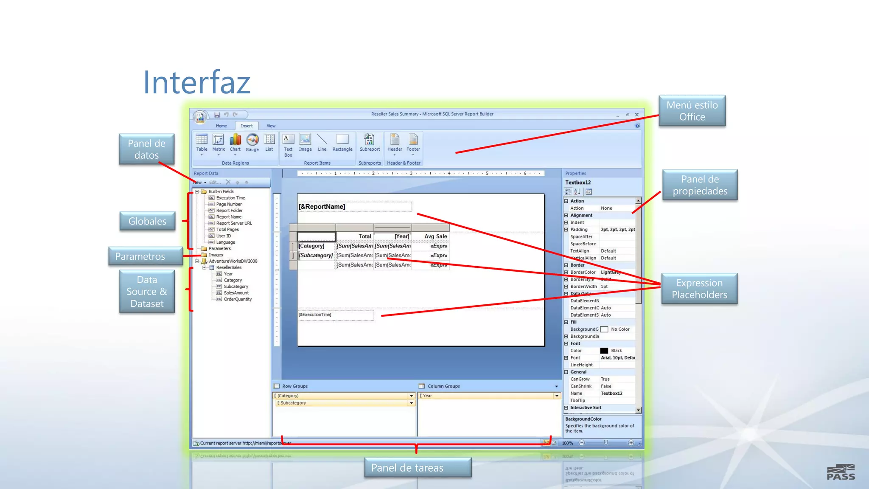The width and height of the screenshot is (869, 489).
Task: Click the font Color black swatch
Action: (x=604, y=351)
